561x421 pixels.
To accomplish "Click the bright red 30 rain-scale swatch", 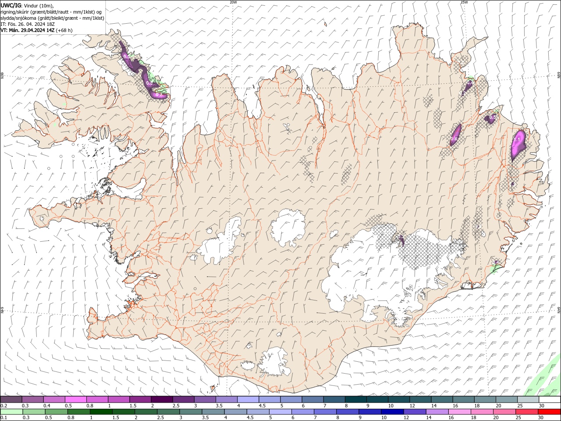I will pos(549,412).
